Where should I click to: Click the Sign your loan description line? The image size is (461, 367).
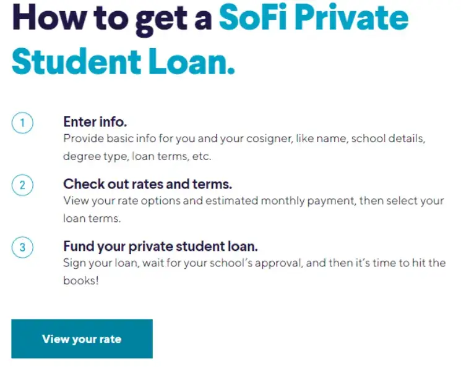point(254,263)
